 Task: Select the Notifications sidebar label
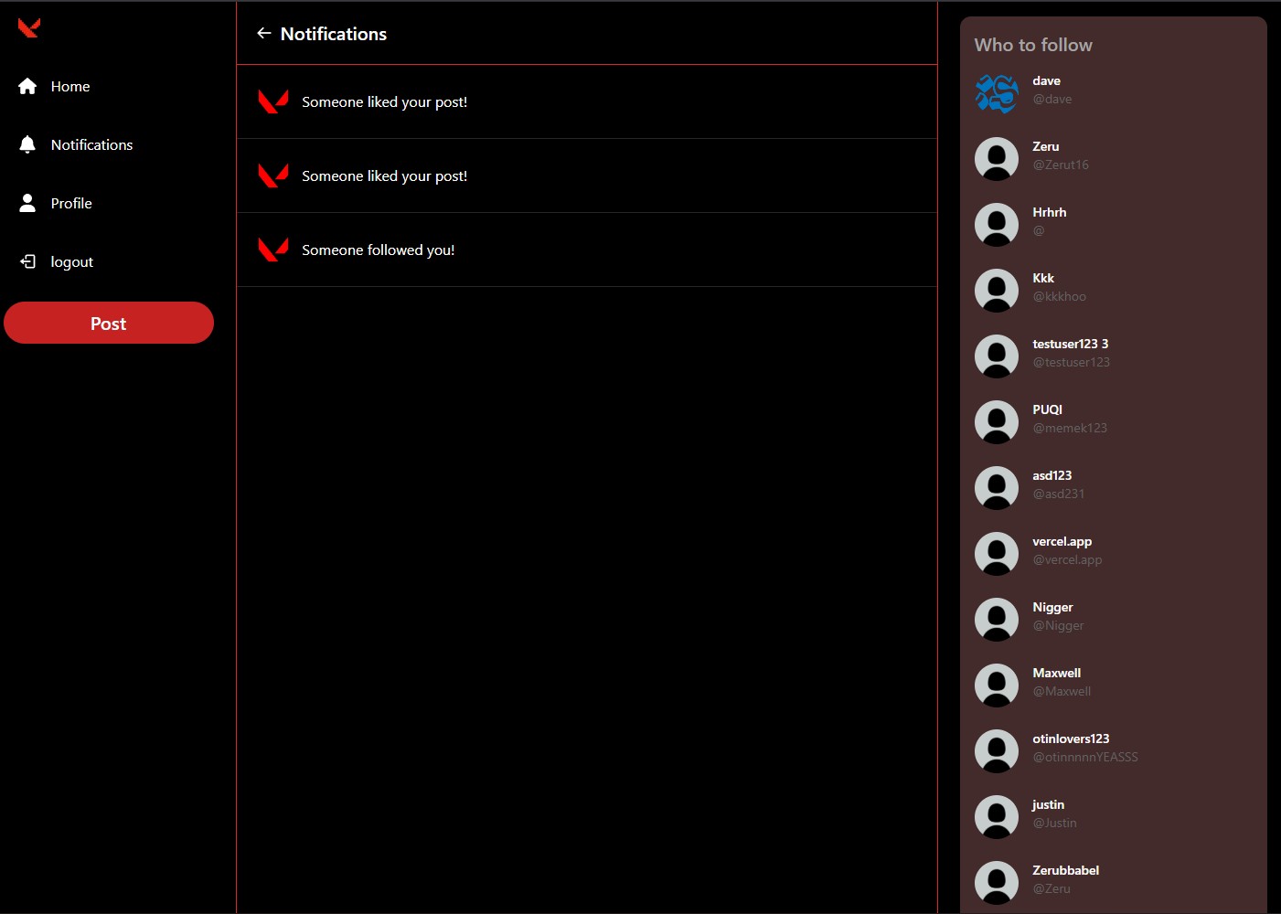[91, 144]
